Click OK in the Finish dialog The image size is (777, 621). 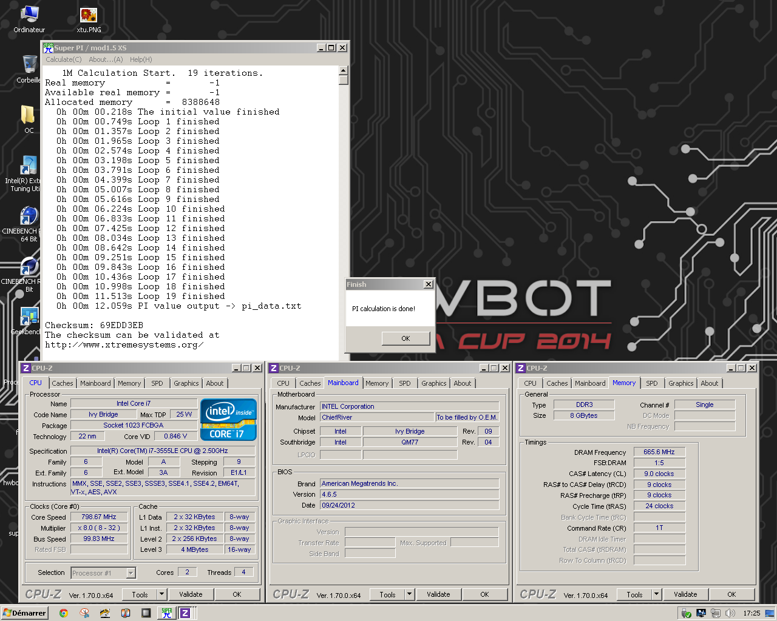[x=406, y=338]
